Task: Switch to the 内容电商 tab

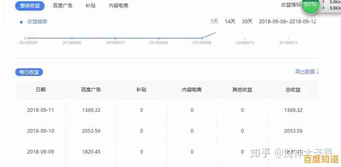Action: pyautogui.click(x=118, y=6)
